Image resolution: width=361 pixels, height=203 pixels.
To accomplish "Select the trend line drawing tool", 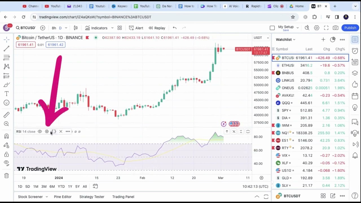I will point(6,49).
